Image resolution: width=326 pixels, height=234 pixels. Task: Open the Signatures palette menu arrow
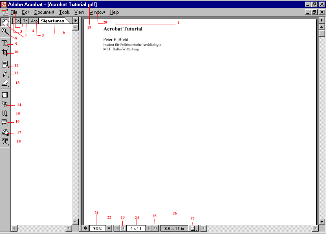tap(75, 21)
